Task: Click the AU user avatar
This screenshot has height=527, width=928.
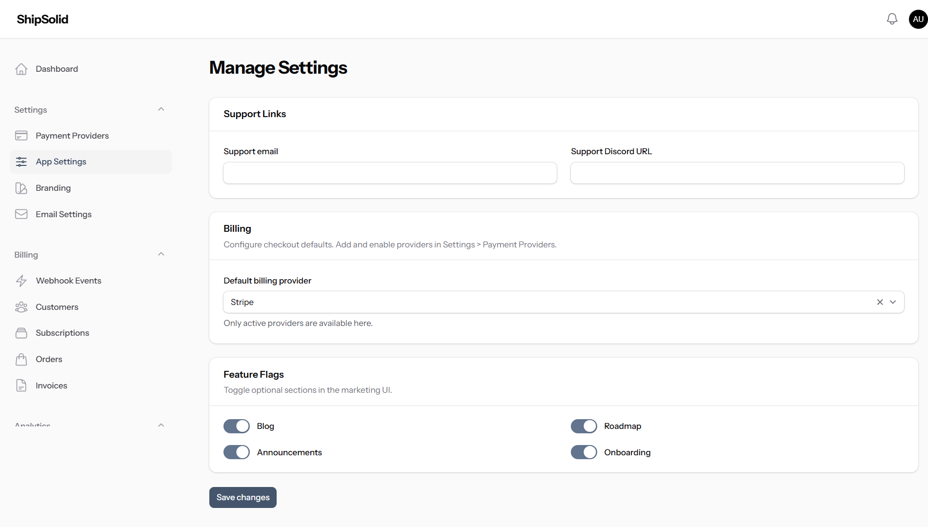Action: (918, 19)
